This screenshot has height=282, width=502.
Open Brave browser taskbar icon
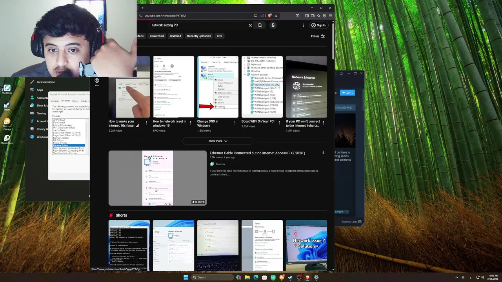tap(307, 277)
